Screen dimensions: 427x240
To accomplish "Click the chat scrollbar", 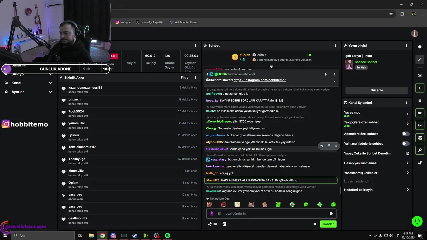I will coord(340,191).
